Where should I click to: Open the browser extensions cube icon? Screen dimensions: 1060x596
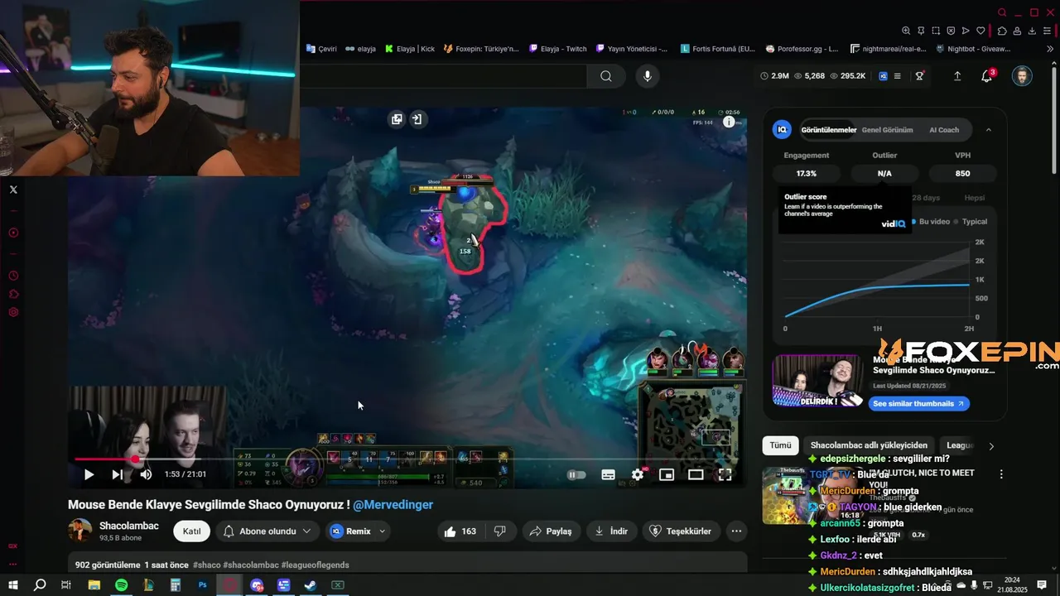point(1002,31)
